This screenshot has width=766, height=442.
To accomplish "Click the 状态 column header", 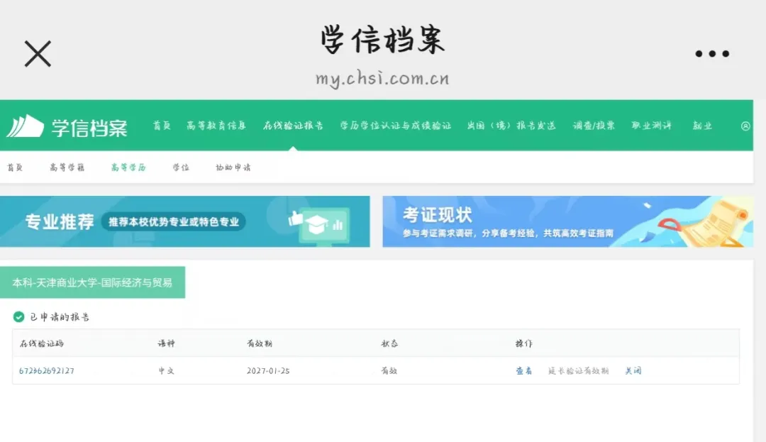I will (x=389, y=343).
